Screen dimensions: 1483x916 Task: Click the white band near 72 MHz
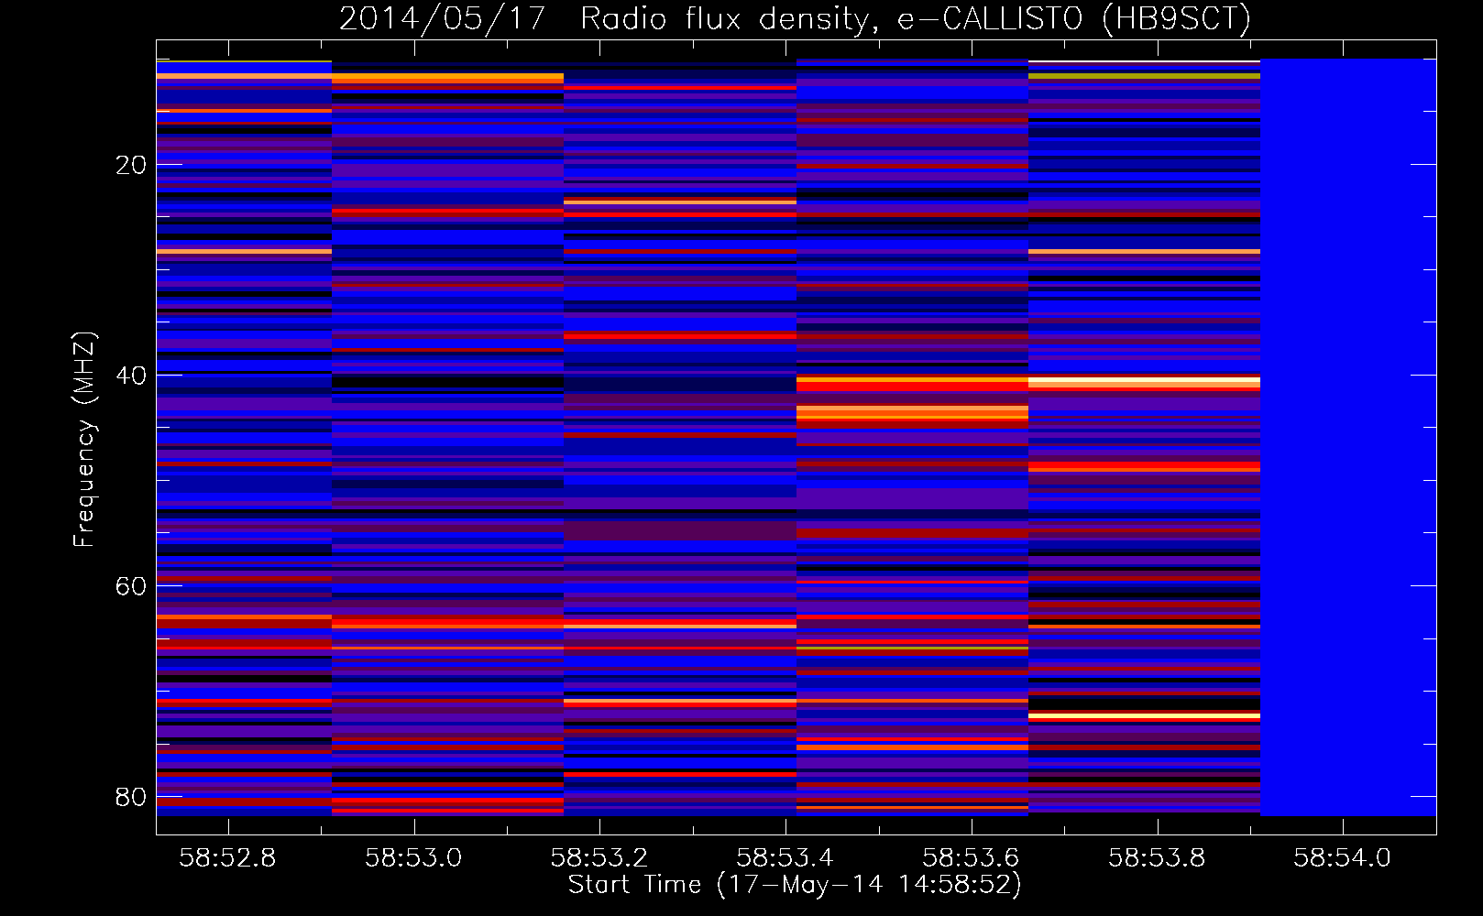pos(1144,715)
